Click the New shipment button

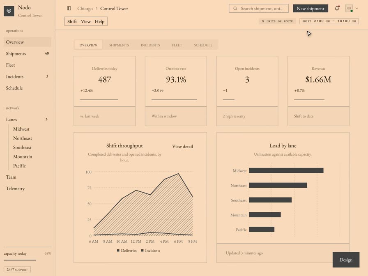pos(310,9)
